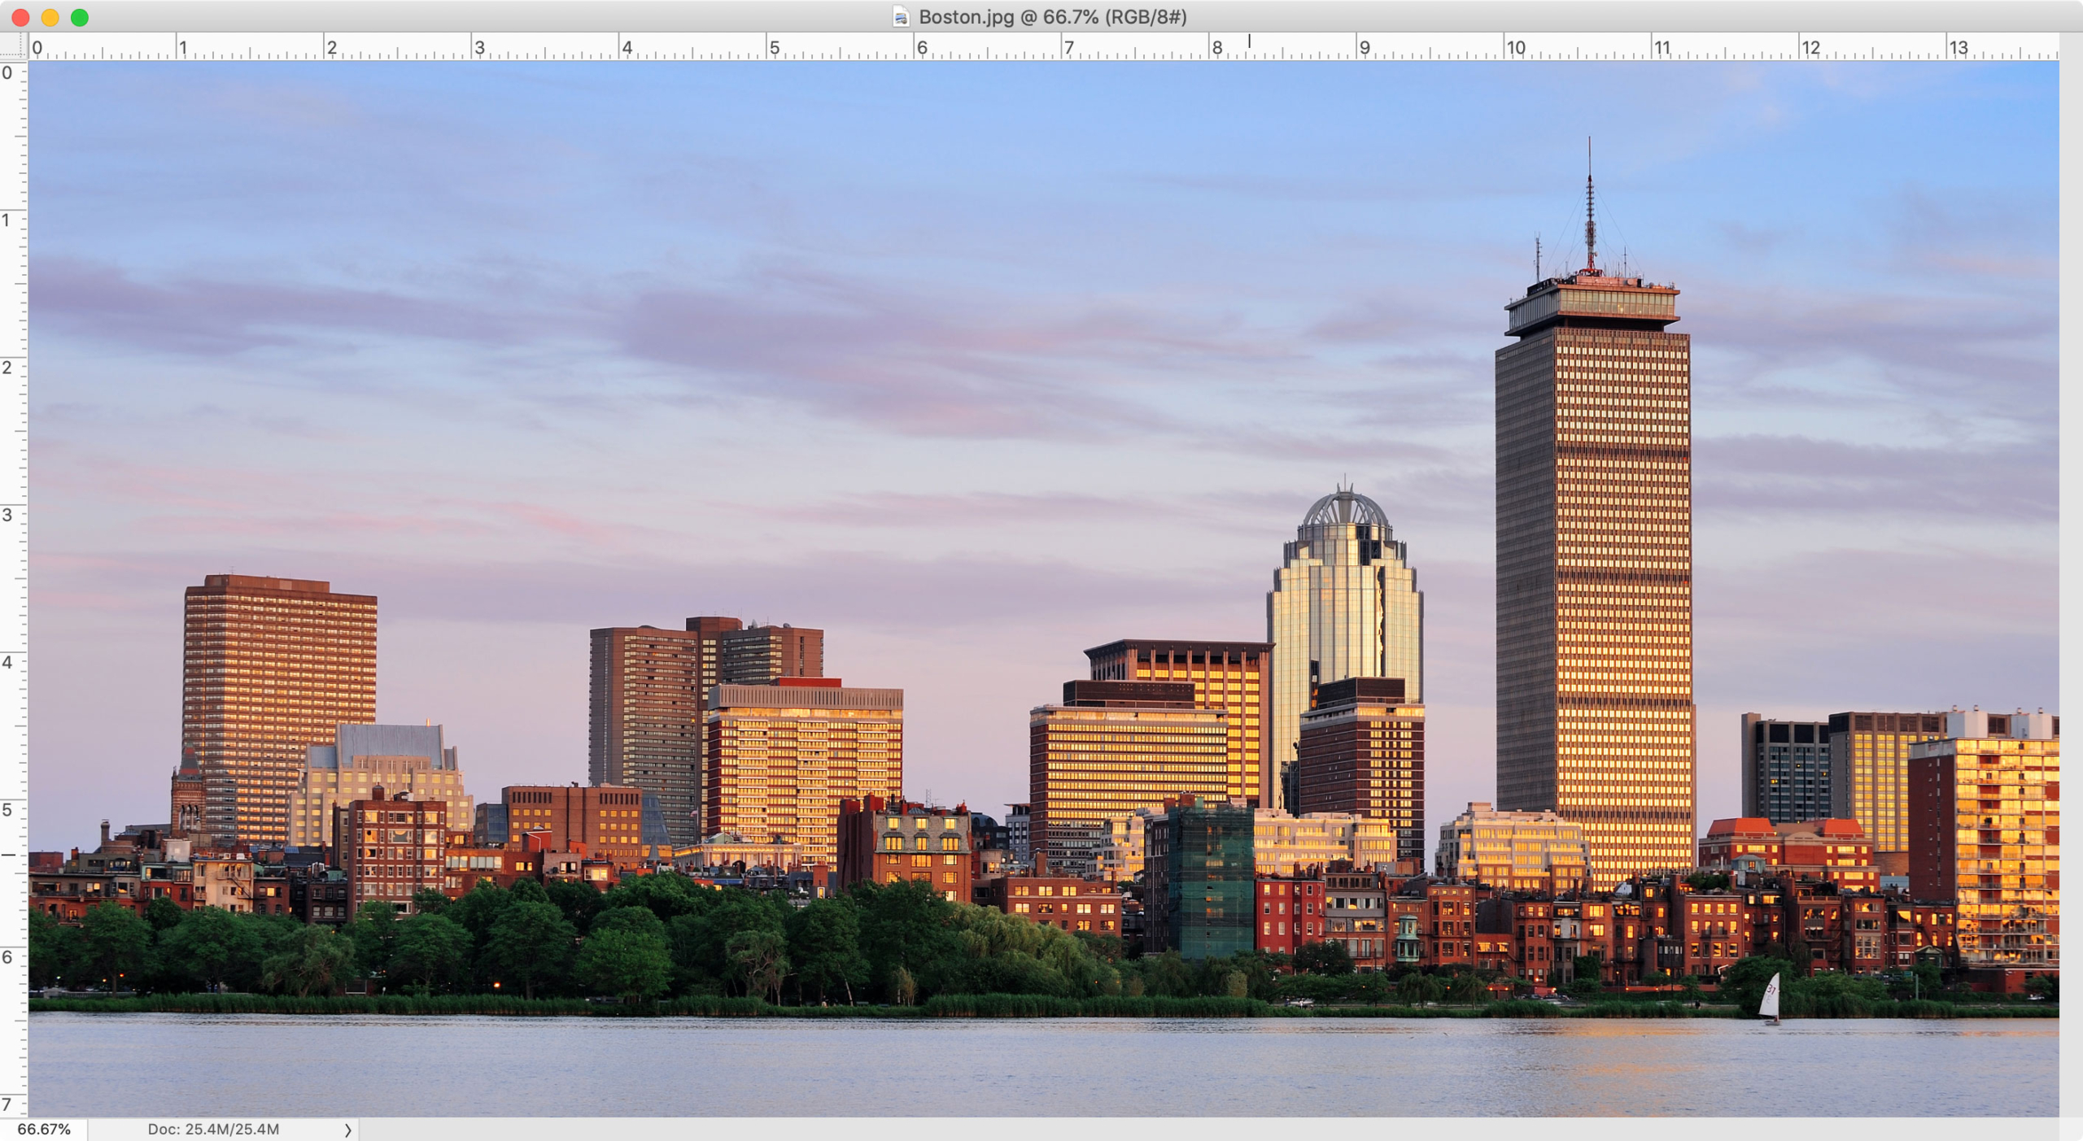Close the Boston.jpg window with the red button

click(x=20, y=17)
